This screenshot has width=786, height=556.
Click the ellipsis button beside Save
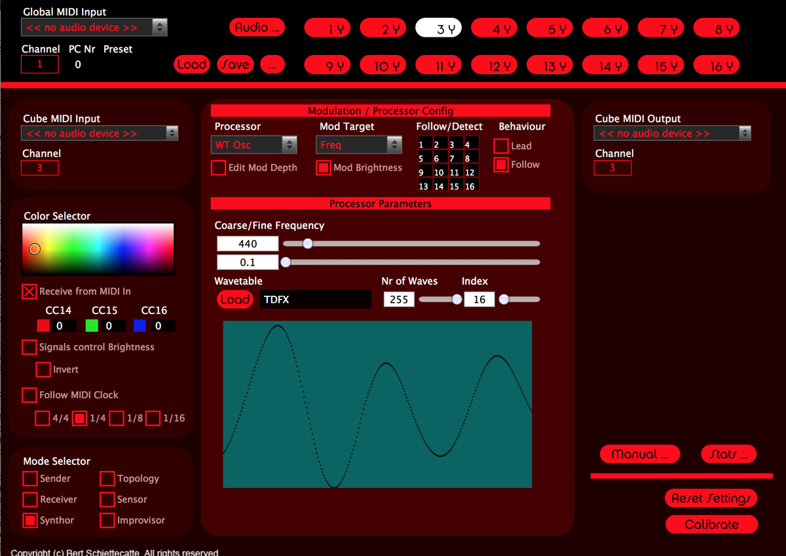pyautogui.click(x=272, y=64)
